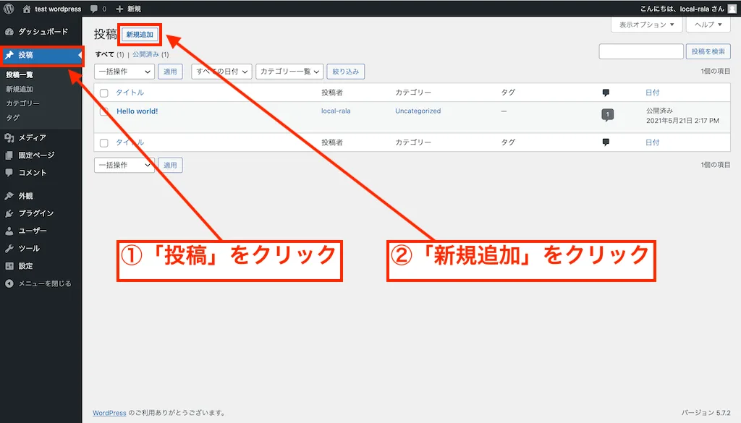Select カテゴリー in the sidebar submenu

[22, 103]
